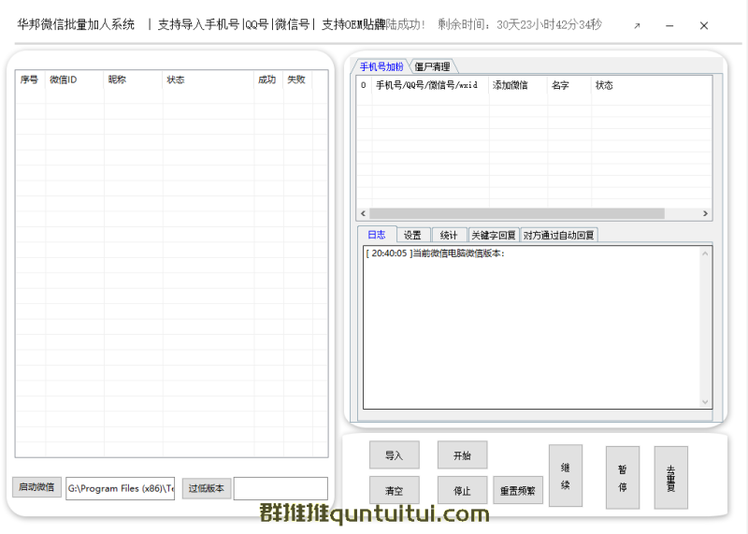Click the right arrow of horizontal scrollbar
748x534 pixels.
pos(706,214)
